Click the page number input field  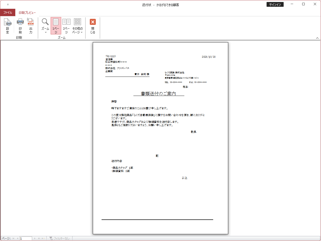pos(26,238)
